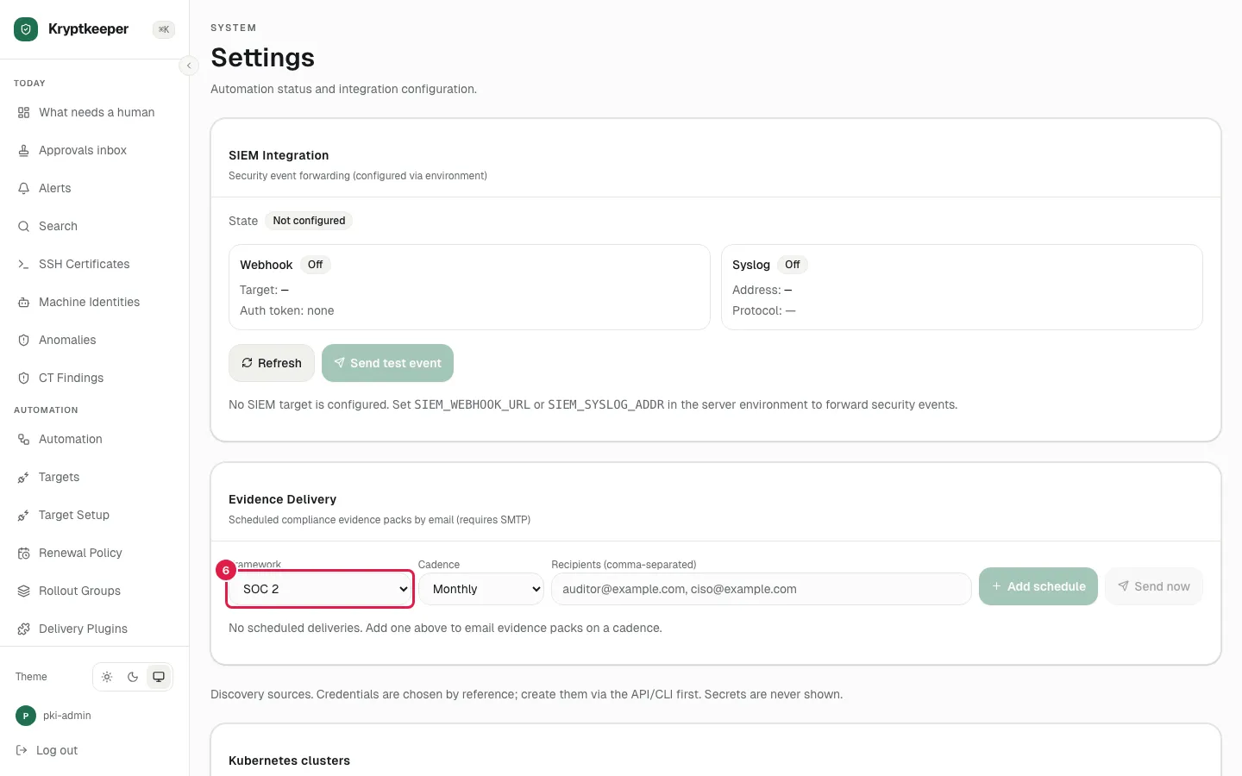Send a SIEM test event

(387, 363)
